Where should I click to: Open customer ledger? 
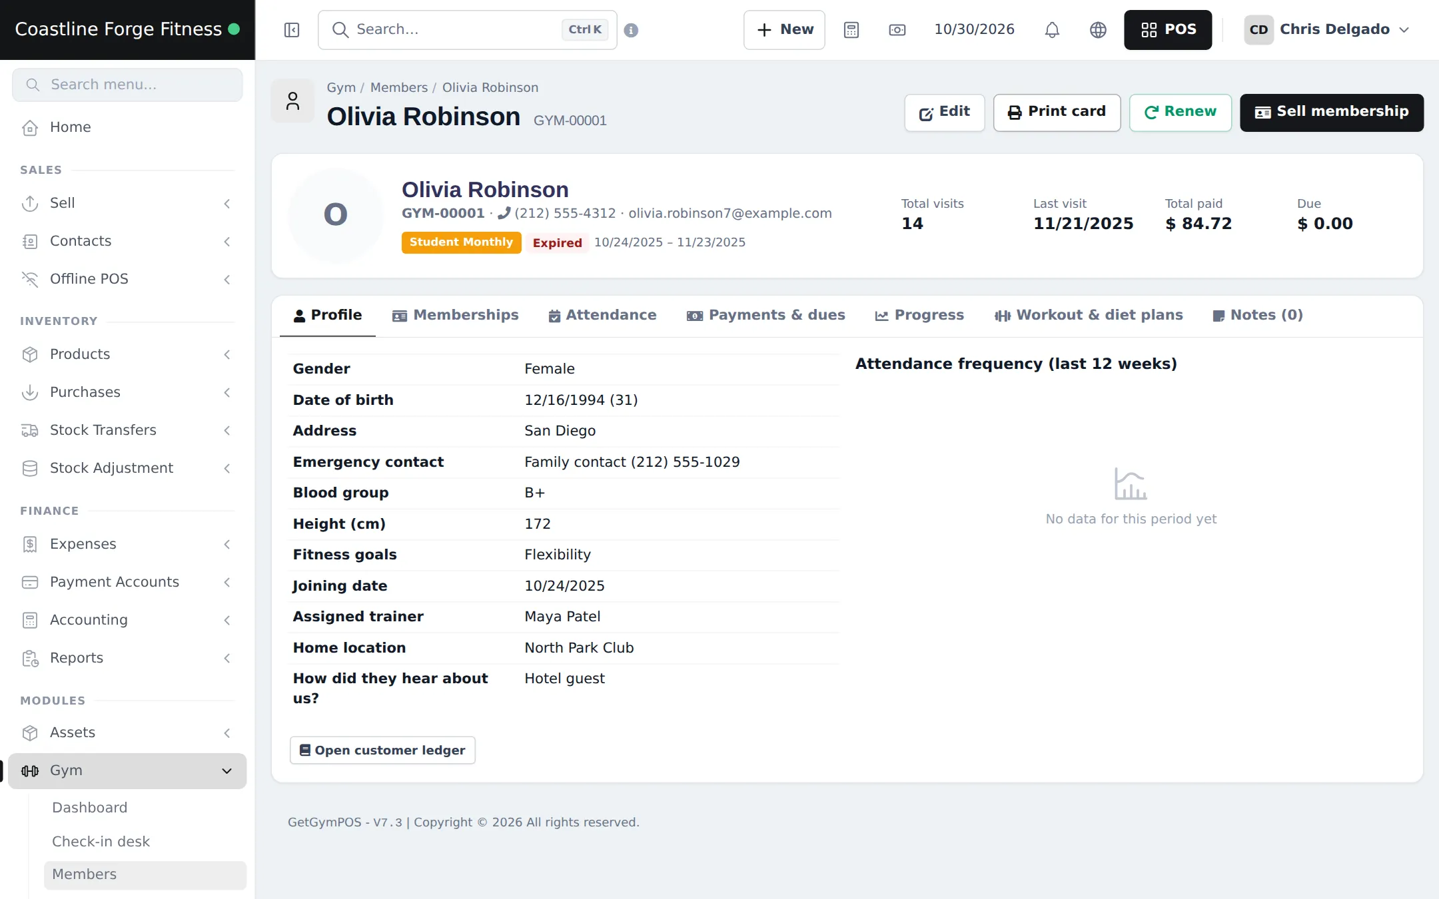coord(382,750)
